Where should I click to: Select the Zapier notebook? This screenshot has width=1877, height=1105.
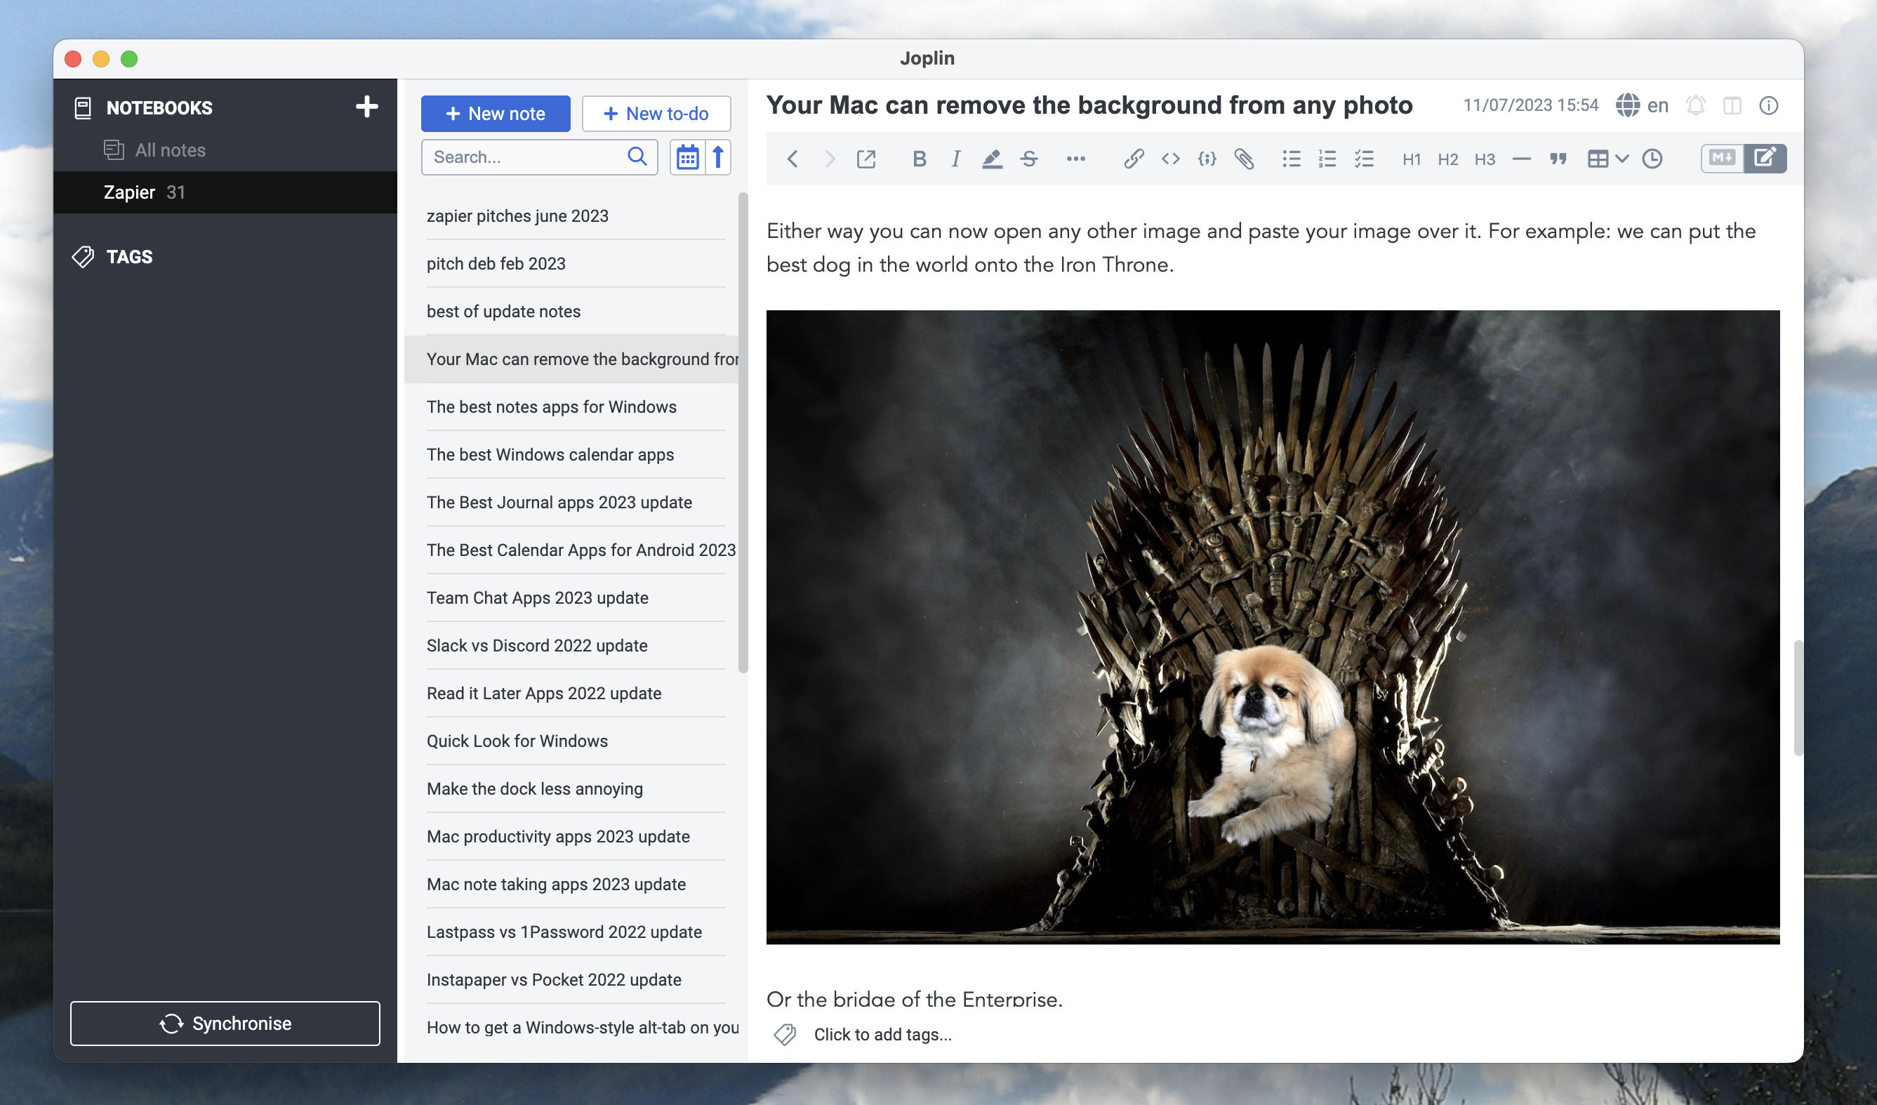click(128, 191)
